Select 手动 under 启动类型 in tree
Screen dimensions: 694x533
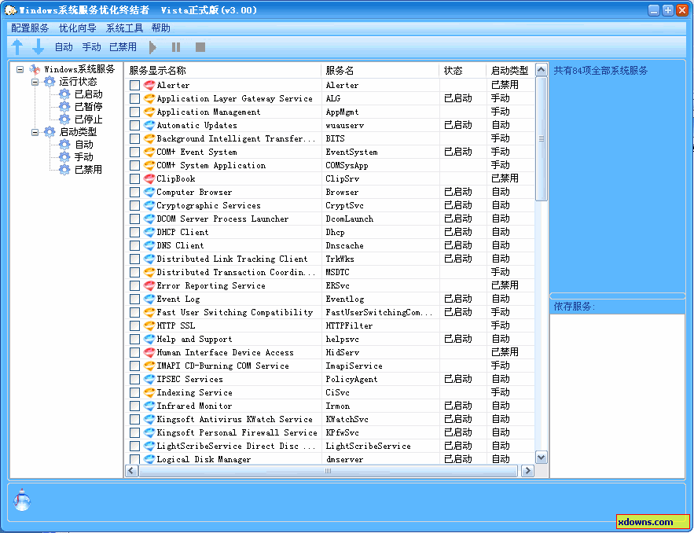click(x=84, y=156)
